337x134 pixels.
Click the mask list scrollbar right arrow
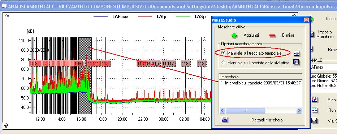299,111
